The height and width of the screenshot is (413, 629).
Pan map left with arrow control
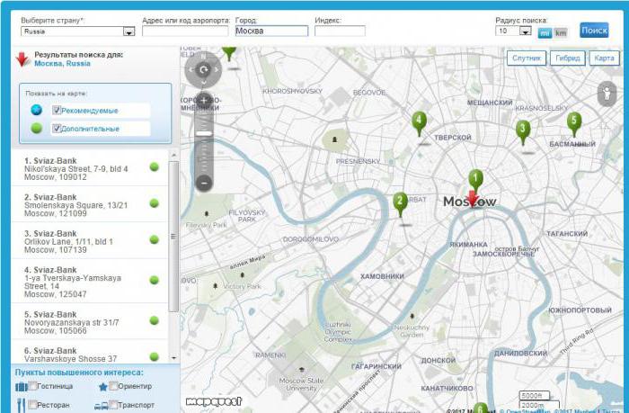coord(190,70)
